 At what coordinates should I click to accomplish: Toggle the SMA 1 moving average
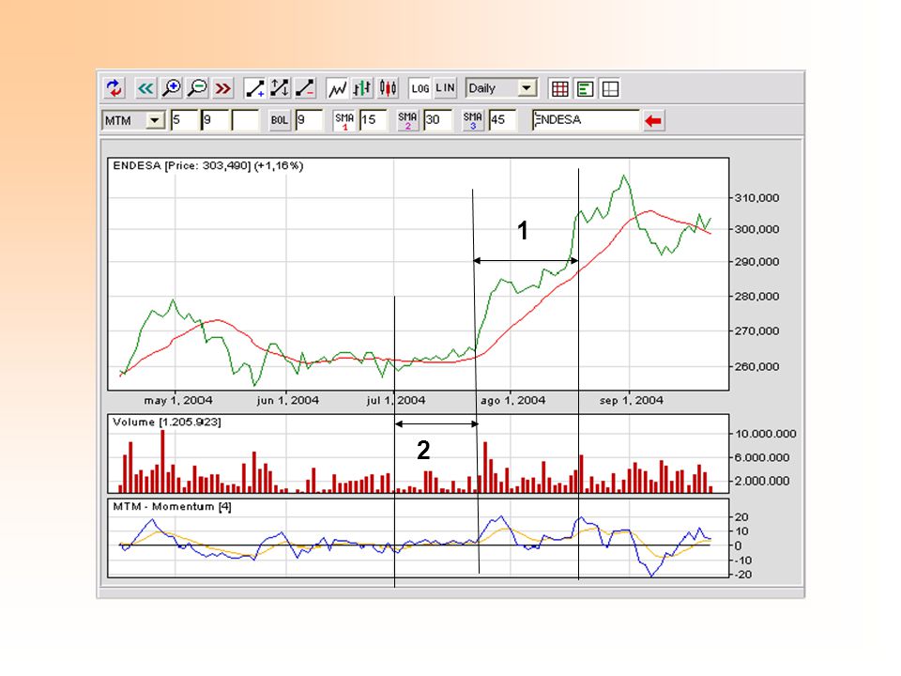point(344,120)
